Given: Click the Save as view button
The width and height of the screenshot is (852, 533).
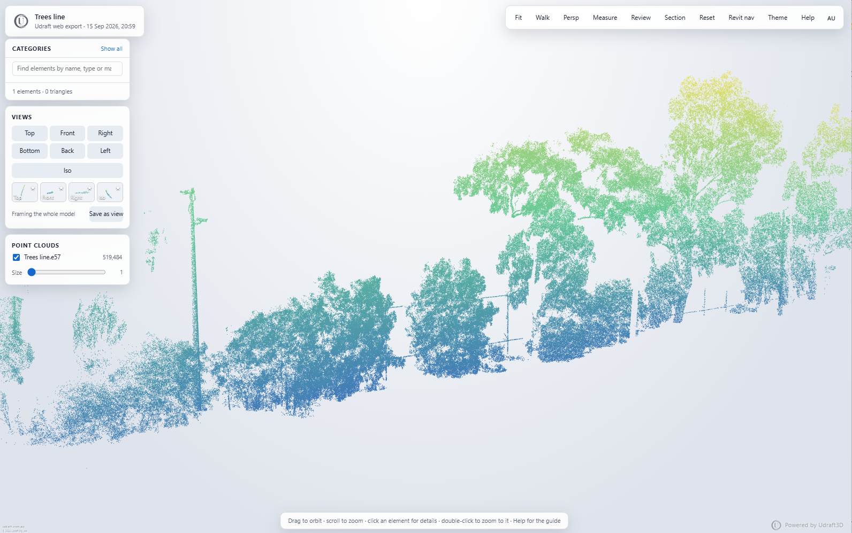Looking at the screenshot, I should pos(106,214).
